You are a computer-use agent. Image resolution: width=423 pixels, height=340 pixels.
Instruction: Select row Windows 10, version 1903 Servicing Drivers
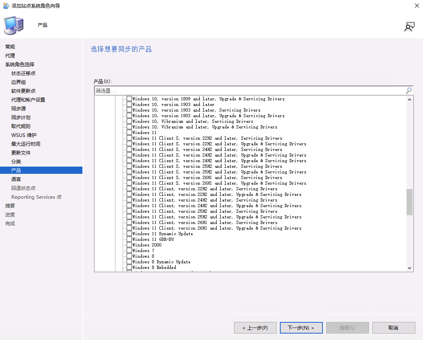click(x=196, y=110)
